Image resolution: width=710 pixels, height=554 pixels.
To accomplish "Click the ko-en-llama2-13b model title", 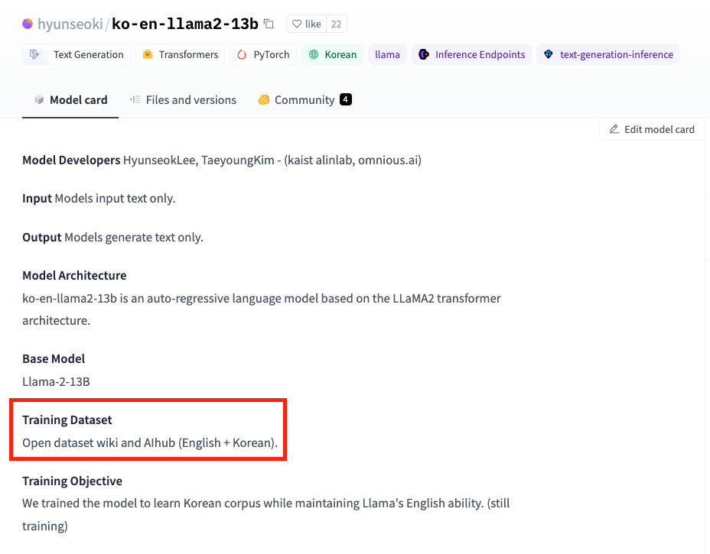I will coord(184,24).
